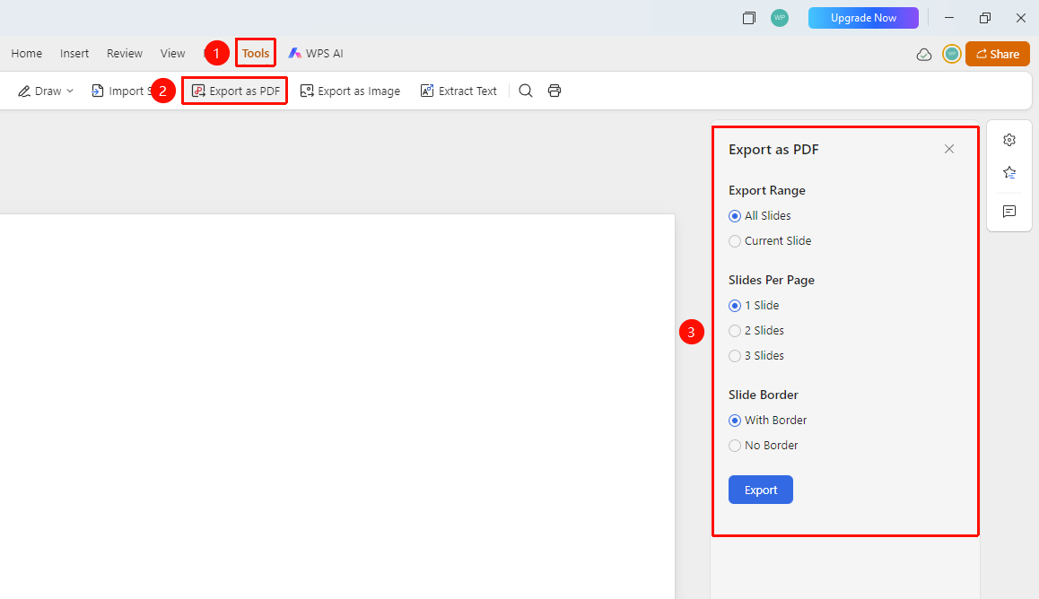The width and height of the screenshot is (1039, 599).
Task: Open the settings gear in right sidebar
Action: (1009, 140)
